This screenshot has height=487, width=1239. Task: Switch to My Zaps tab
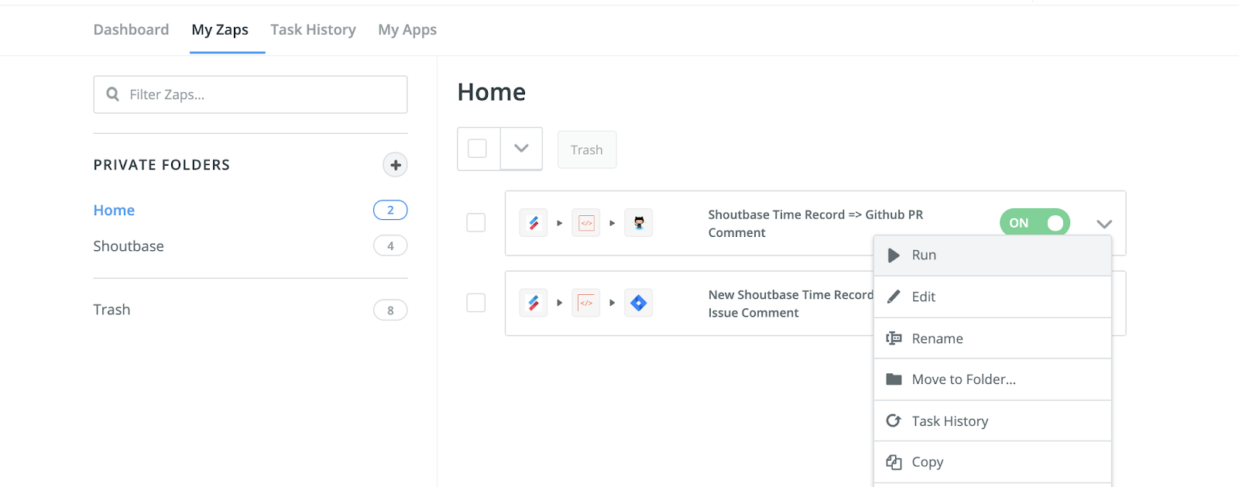point(220,29)
